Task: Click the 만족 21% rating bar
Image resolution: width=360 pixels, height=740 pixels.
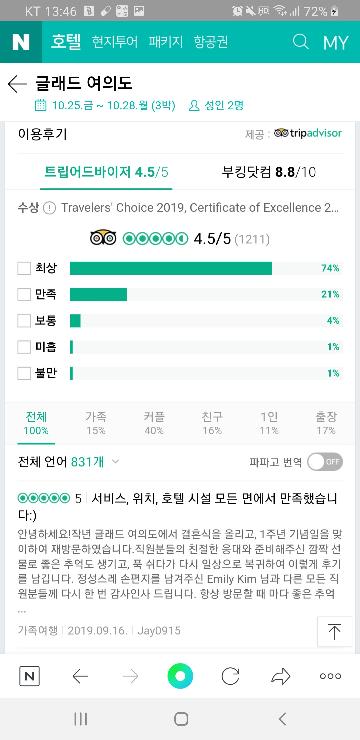Action: [x=206, y=294]
